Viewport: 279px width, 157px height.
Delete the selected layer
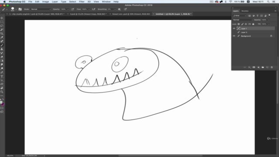click(x=272, y=67)
